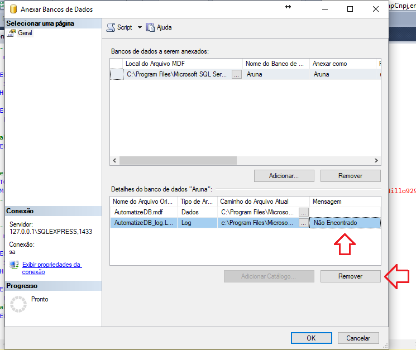
Task: Click the 'Dados' file type cell
Action: pos(197,212)
